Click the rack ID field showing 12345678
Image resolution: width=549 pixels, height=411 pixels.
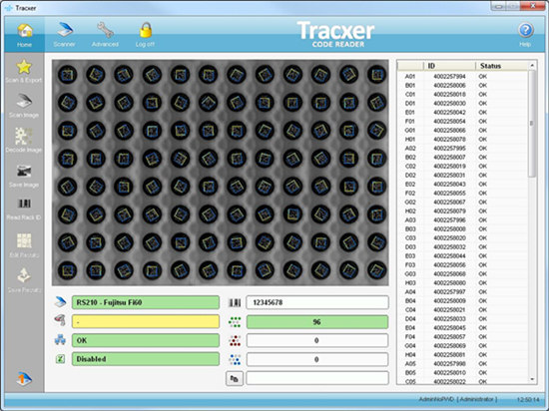point(317,302)
